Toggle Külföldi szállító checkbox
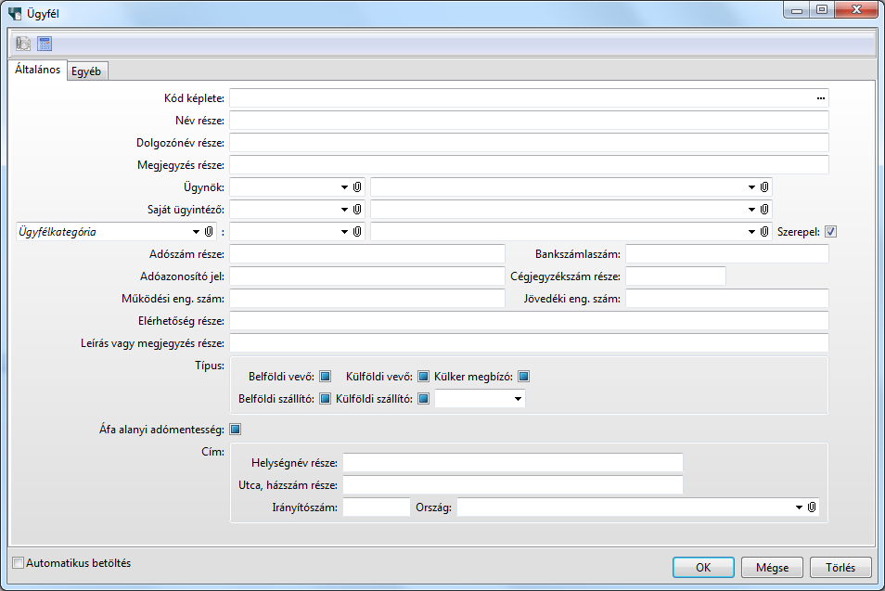885x591 pixels. pyautogui.click(x=423, y=399)
